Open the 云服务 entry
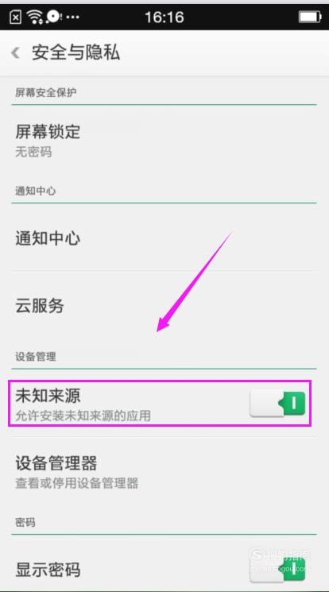Image resolution: width=329 pixels, height=592 pixels. (164, 305)
